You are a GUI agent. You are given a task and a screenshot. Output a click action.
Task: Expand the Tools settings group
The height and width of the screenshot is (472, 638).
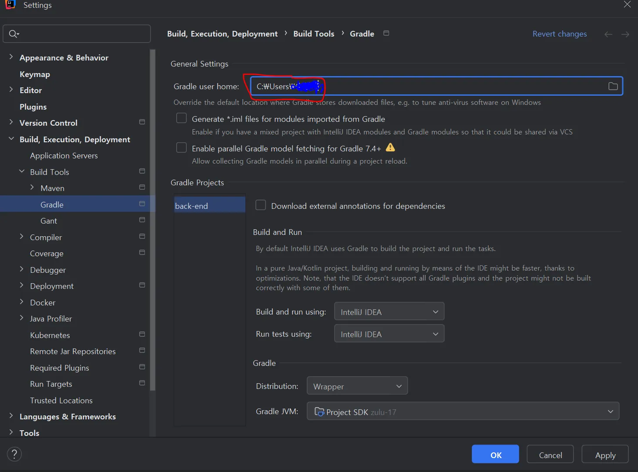[x=11, y=432]
